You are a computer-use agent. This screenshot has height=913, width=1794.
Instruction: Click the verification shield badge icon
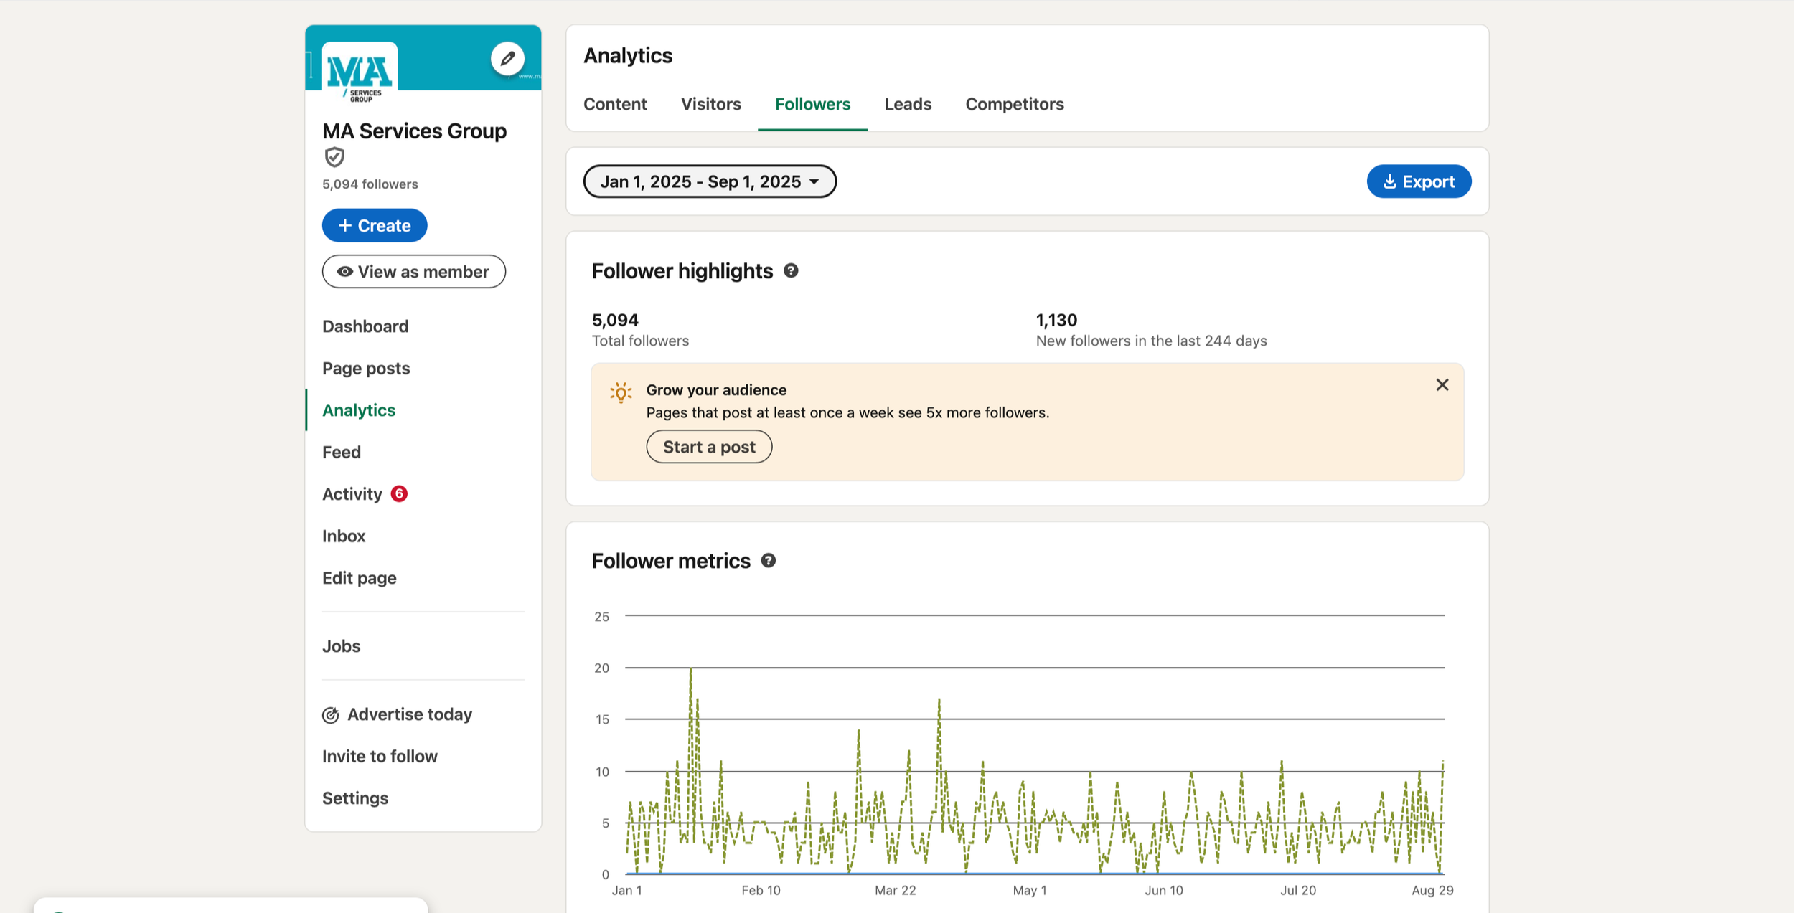pos(334,157)
